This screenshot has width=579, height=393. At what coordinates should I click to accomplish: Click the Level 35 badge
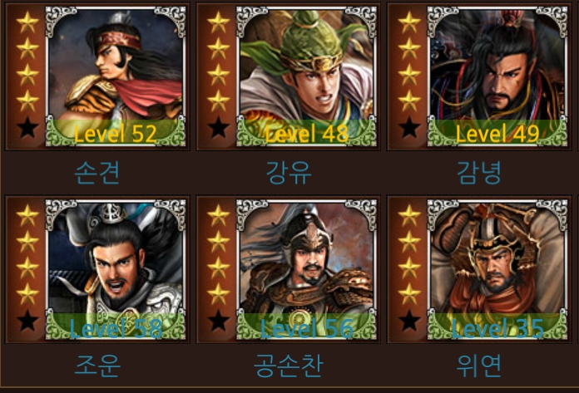coord(497,329)
